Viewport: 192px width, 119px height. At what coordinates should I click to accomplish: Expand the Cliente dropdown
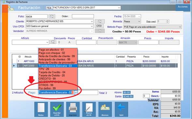(x=92, y=21)
